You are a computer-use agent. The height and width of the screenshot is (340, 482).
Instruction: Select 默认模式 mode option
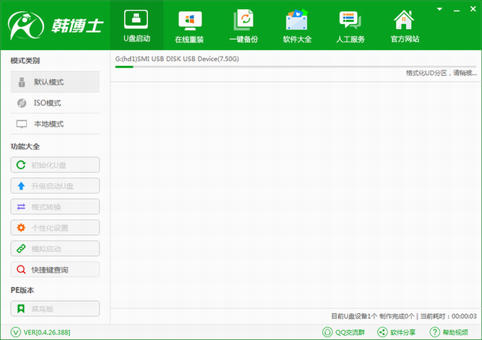click(x=55, y=82)
